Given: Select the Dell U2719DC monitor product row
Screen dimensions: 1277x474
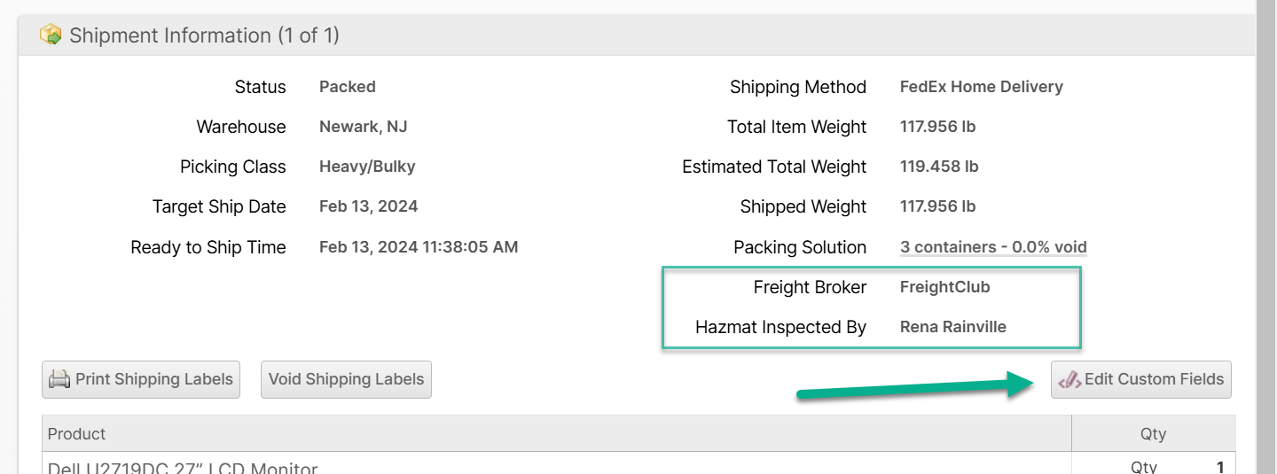Looking at the screenshot, I should [x=183, y=467].
